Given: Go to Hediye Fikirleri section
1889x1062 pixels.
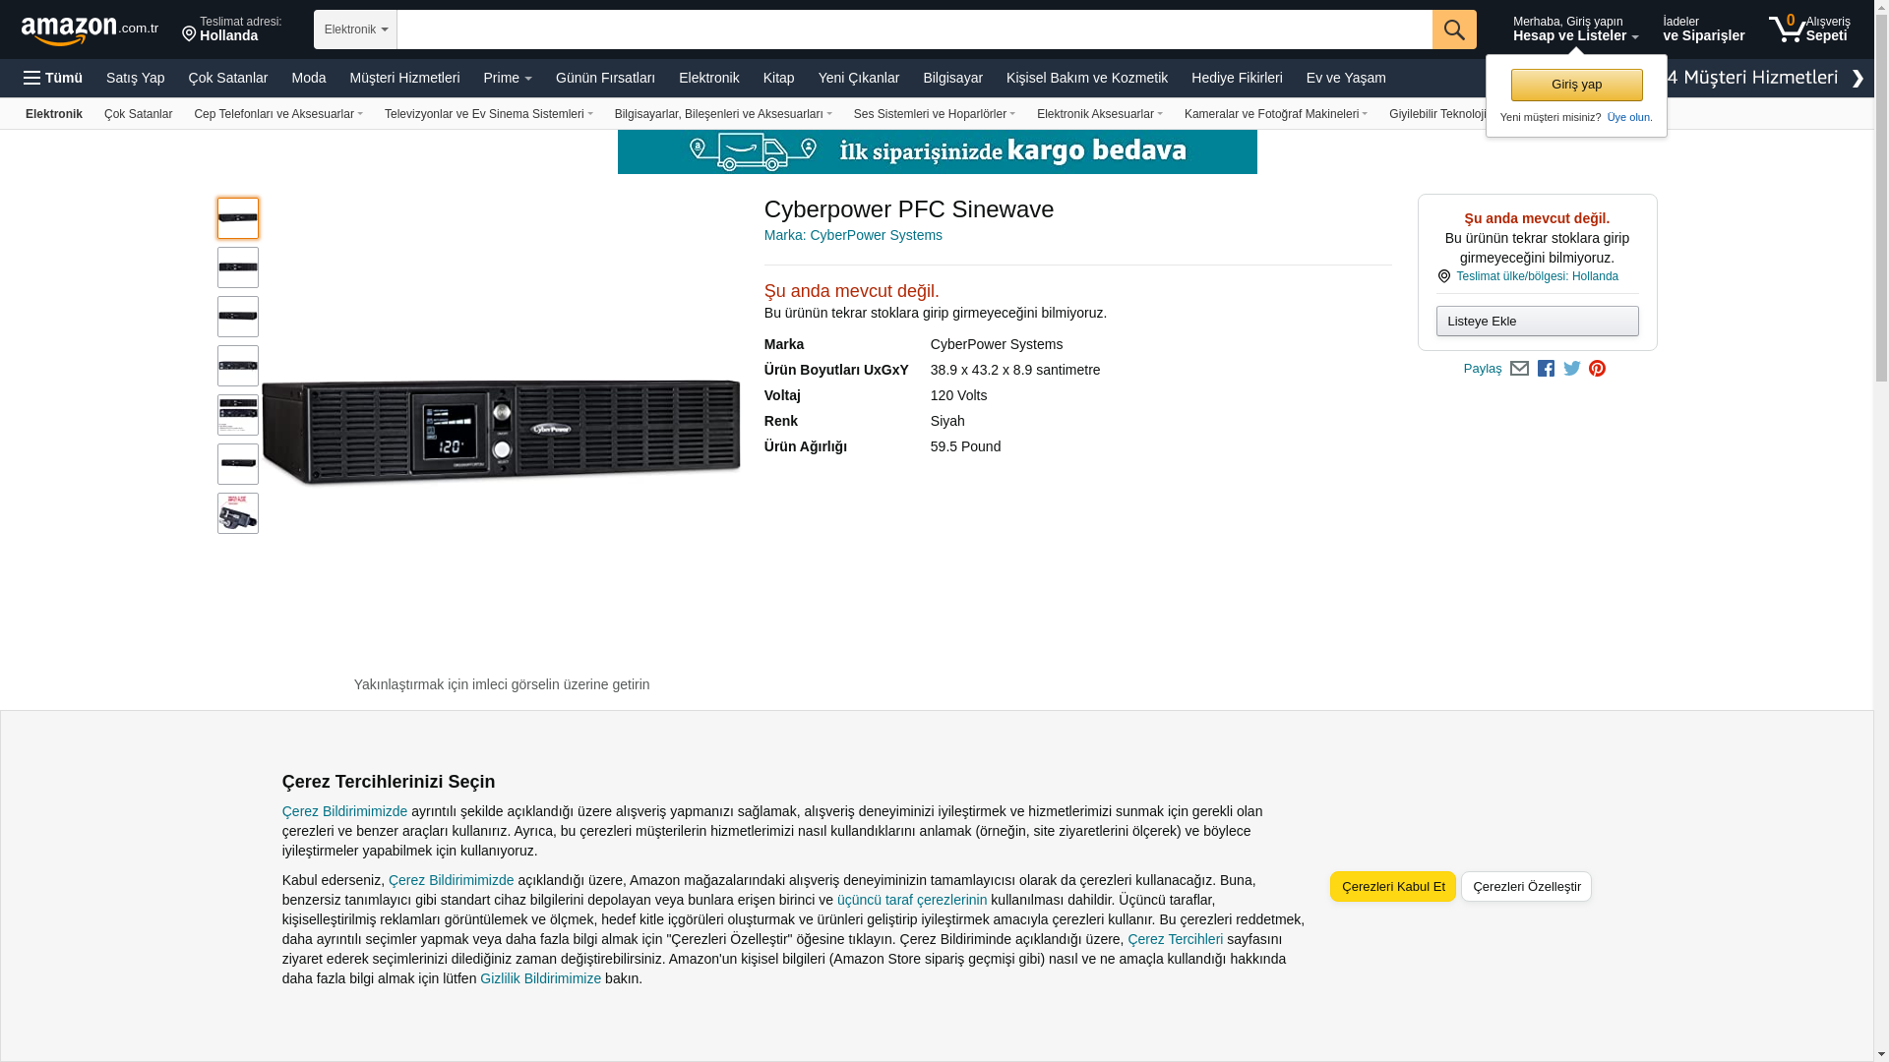Looking at the screenshot, I should 1236,78.
